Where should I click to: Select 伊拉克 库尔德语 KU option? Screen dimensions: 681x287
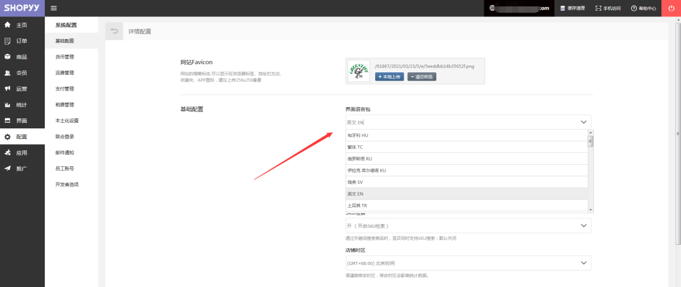[x=467, y=171]
